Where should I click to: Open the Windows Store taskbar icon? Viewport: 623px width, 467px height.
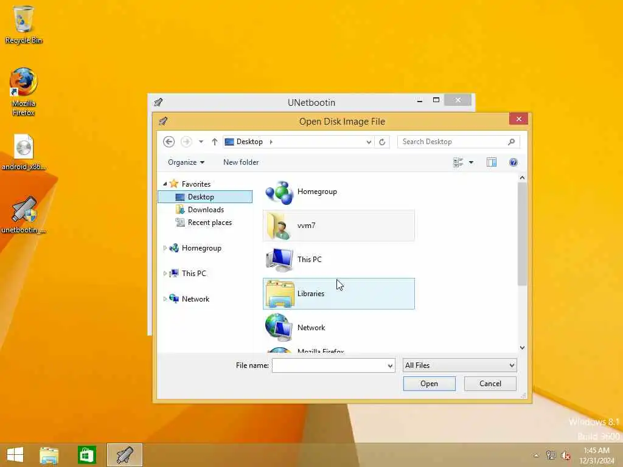(x=86, y=455)
